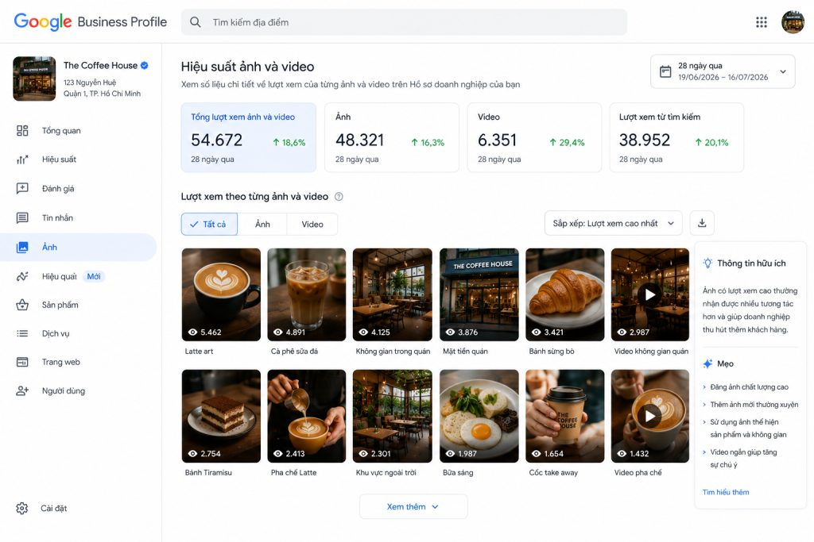The width and height of the screenshot is (814, 542).
Task: Click the Tìm kiếm địa điểm search field
Action: pos(404,22)
